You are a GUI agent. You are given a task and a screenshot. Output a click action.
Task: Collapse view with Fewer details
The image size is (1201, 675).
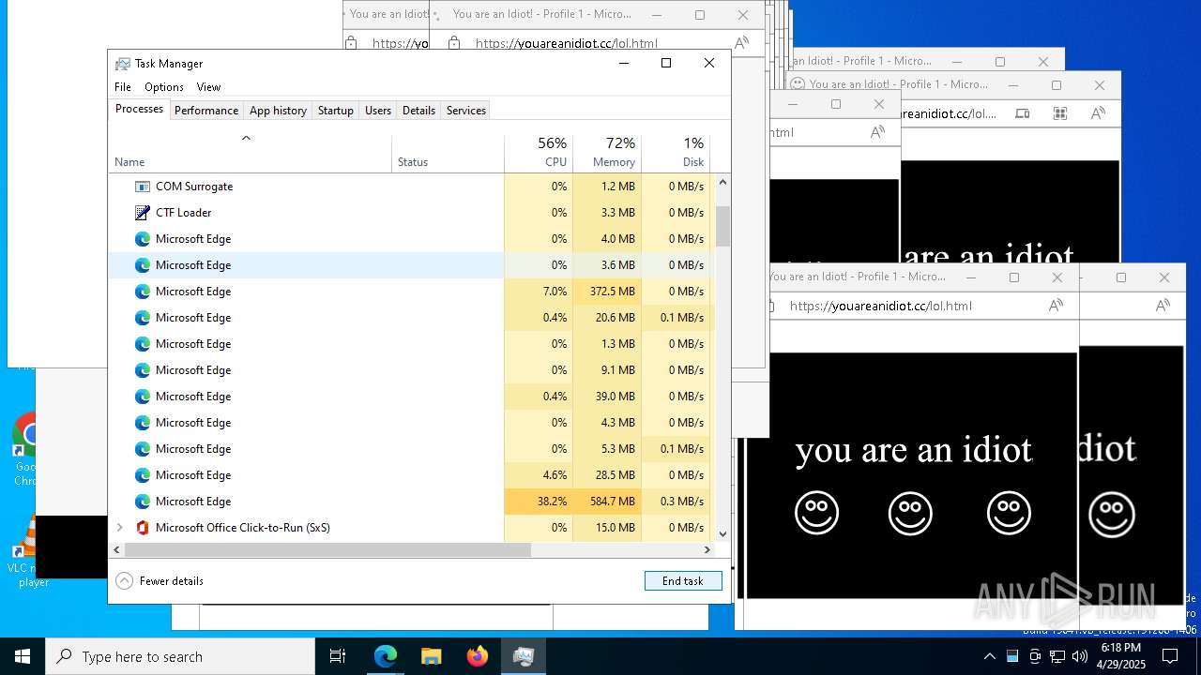click(160, 580)
